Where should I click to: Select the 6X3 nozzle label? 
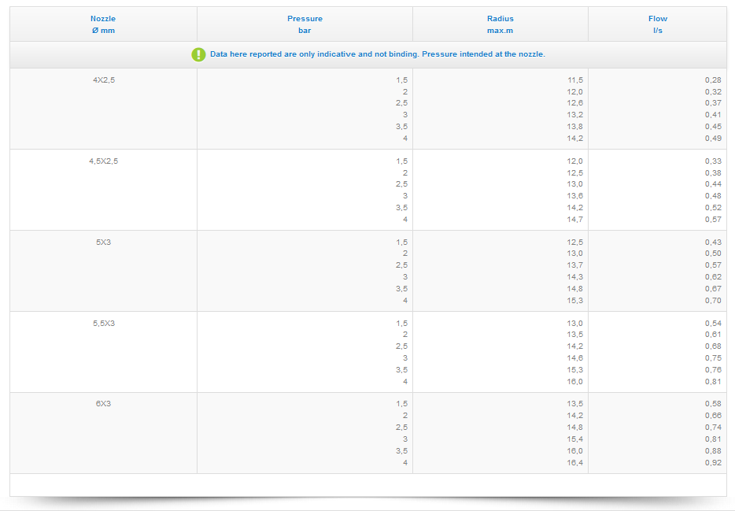tap(103, 403)
